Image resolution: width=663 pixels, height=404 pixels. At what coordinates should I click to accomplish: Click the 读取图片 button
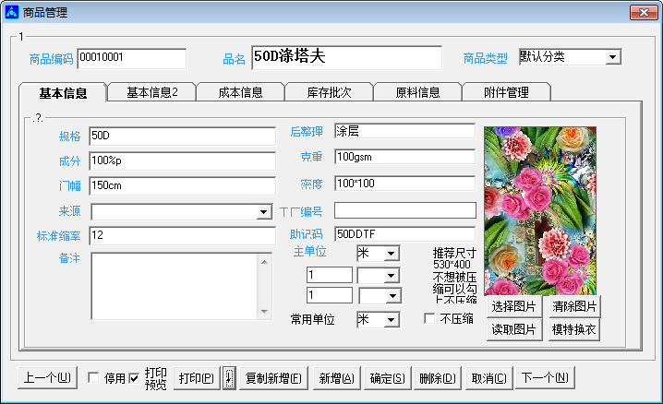[513, 329]
